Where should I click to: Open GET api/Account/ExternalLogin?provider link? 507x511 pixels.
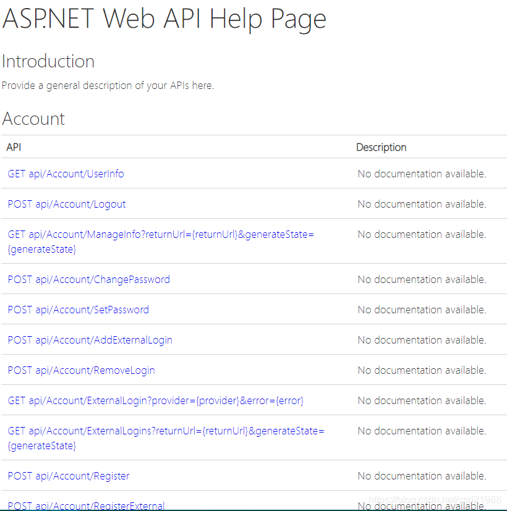[x=156, y=400]
